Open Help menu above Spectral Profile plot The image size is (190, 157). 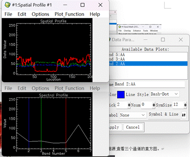(95, 88)
